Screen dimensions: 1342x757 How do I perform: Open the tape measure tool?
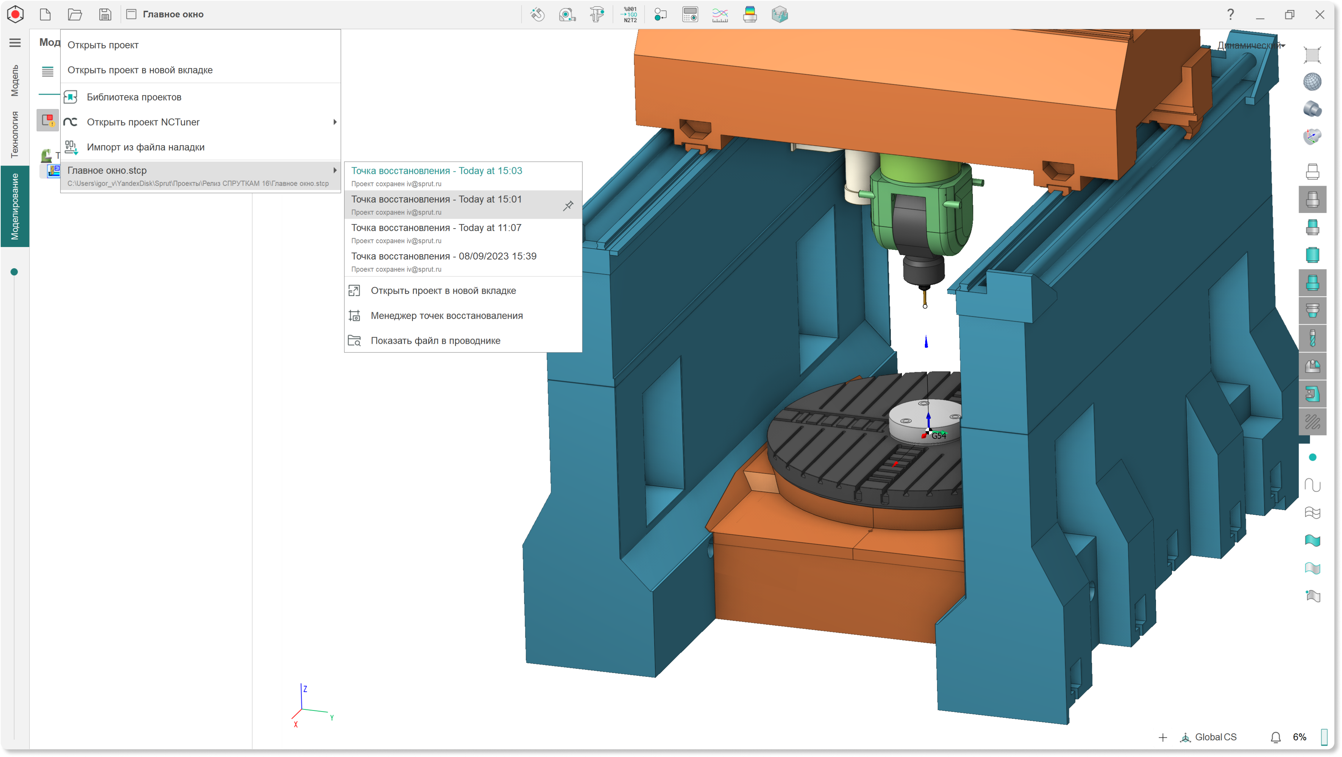[567, 14]
